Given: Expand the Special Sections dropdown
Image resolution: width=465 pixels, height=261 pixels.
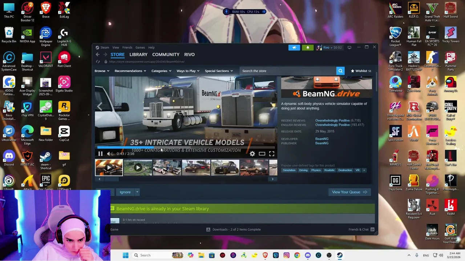Looking at the screenshot, I should [219, 71].
